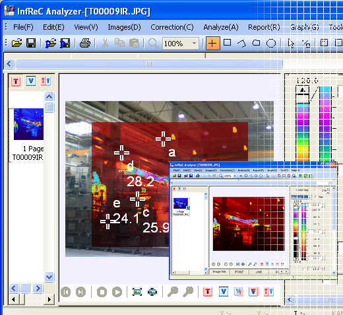
Task: Select the T00009IR page thumbnail
Action: coord(28,124)
